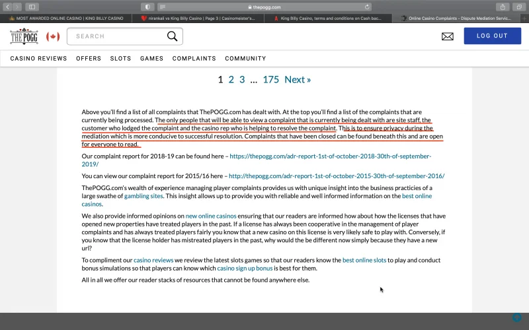Select the Online Casino Complaints tab

pos(457,18)
